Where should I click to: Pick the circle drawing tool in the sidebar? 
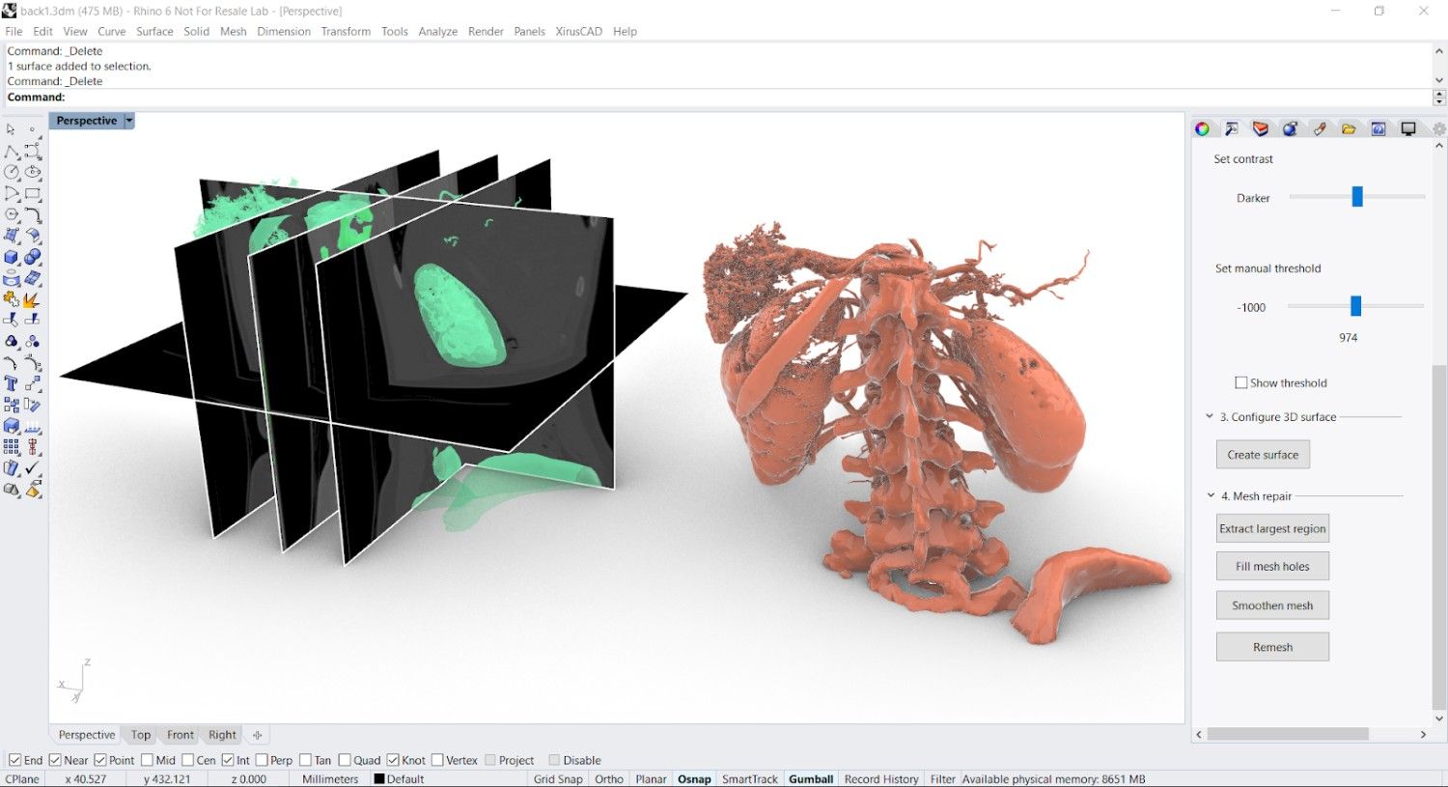12,172
